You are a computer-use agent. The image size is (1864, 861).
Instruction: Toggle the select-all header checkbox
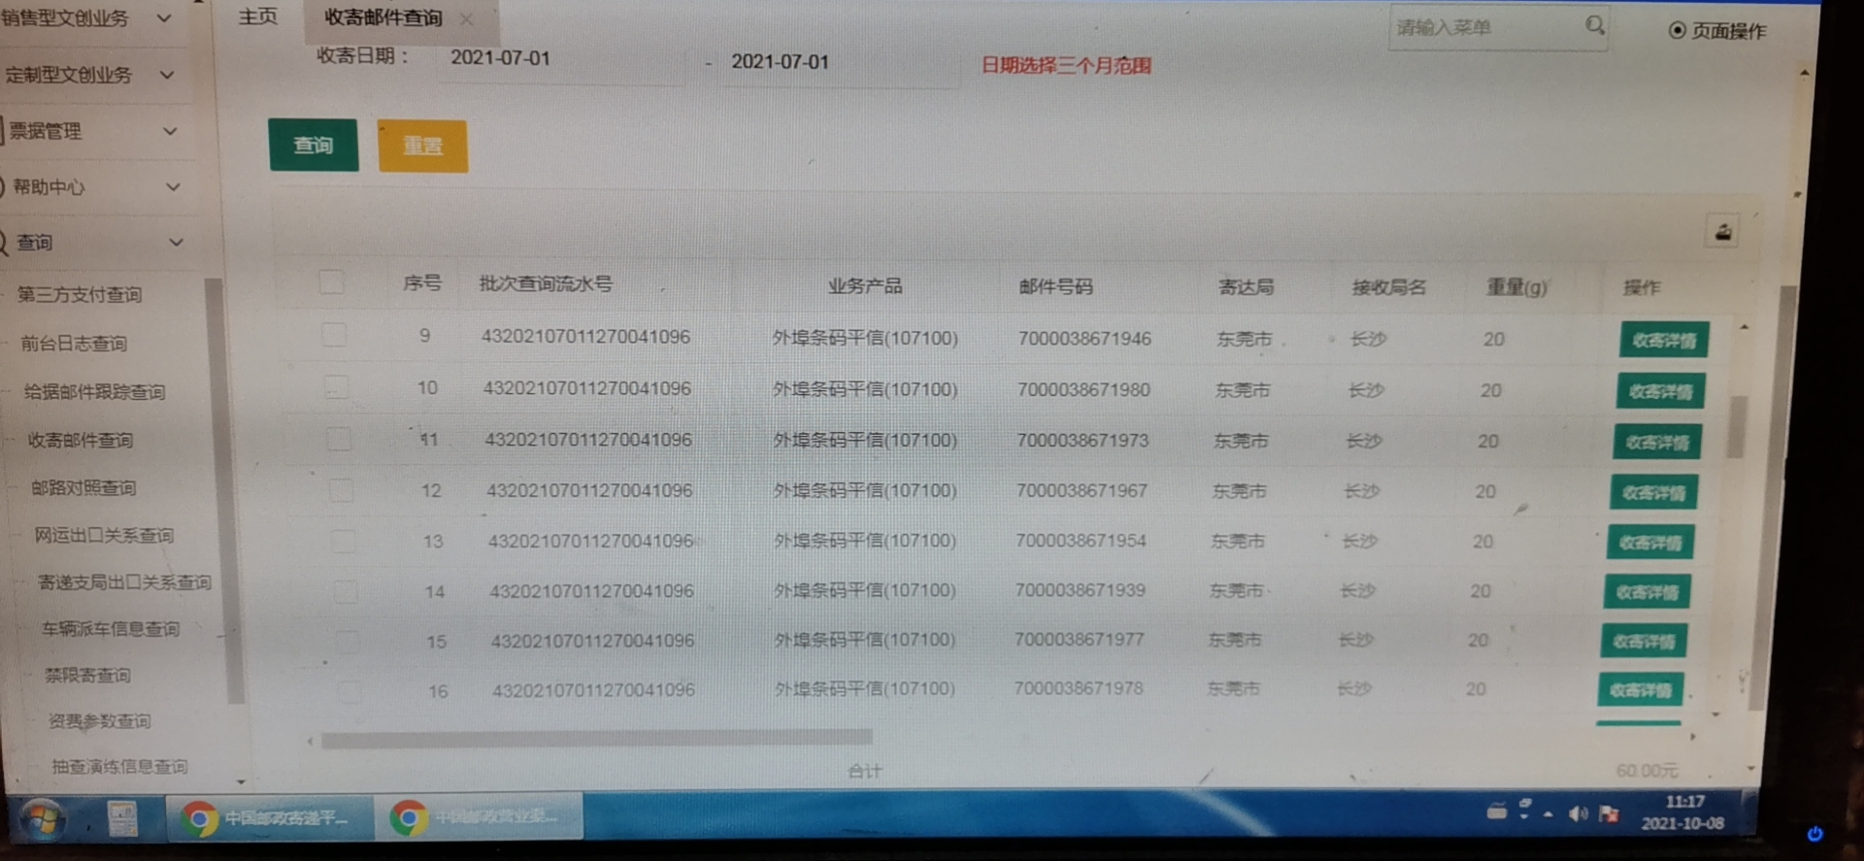(331, 282)
